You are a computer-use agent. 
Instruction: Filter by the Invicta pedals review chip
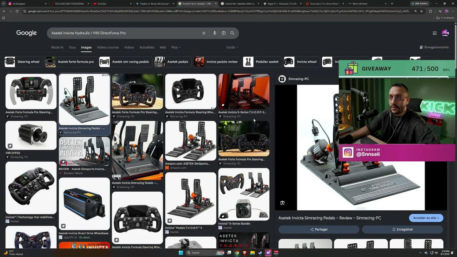(217, 62)
